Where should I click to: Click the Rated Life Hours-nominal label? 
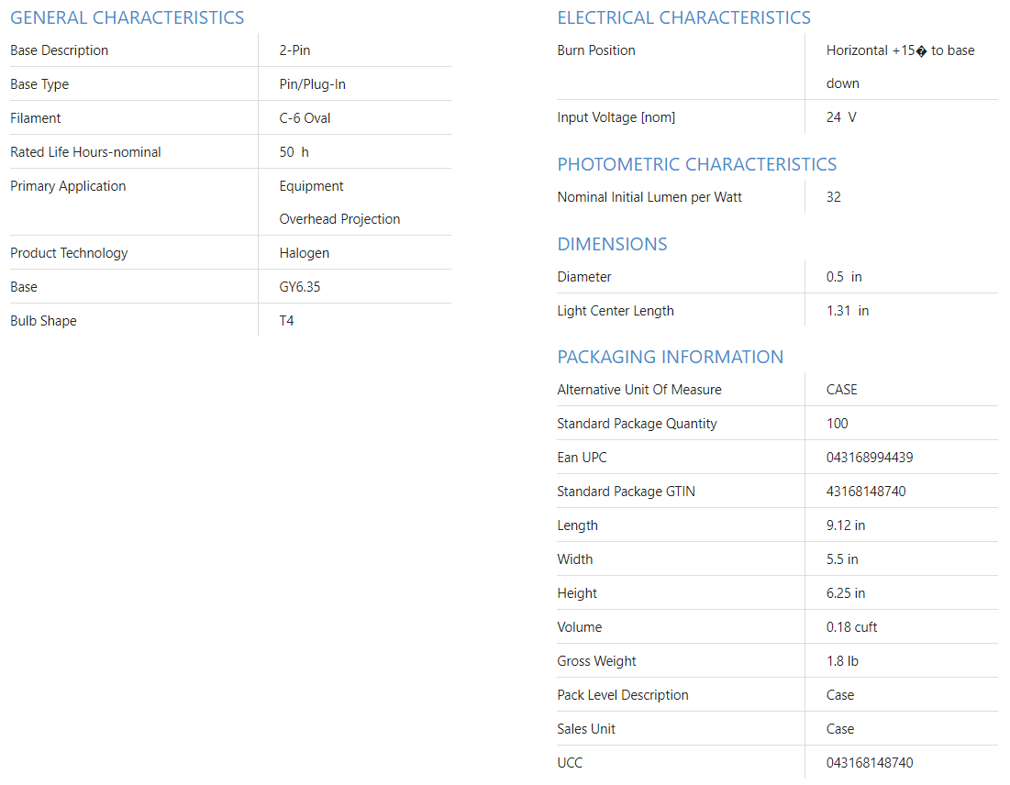point(85,152)
